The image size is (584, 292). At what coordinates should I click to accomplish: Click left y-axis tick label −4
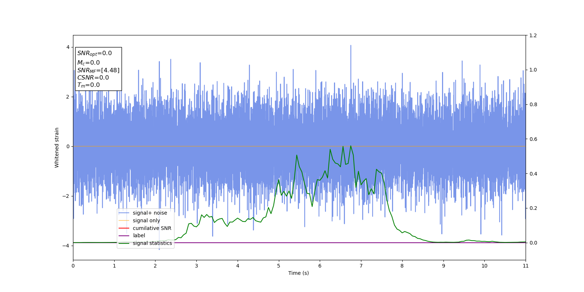66,246
